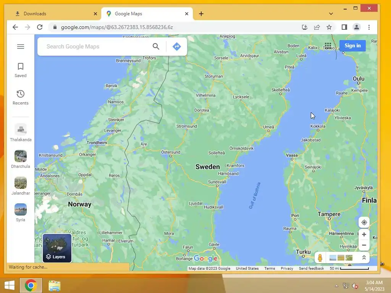Close the Downloads tab
The height and width of the screenshot is (293, 391).
click(x=95, y=14)
